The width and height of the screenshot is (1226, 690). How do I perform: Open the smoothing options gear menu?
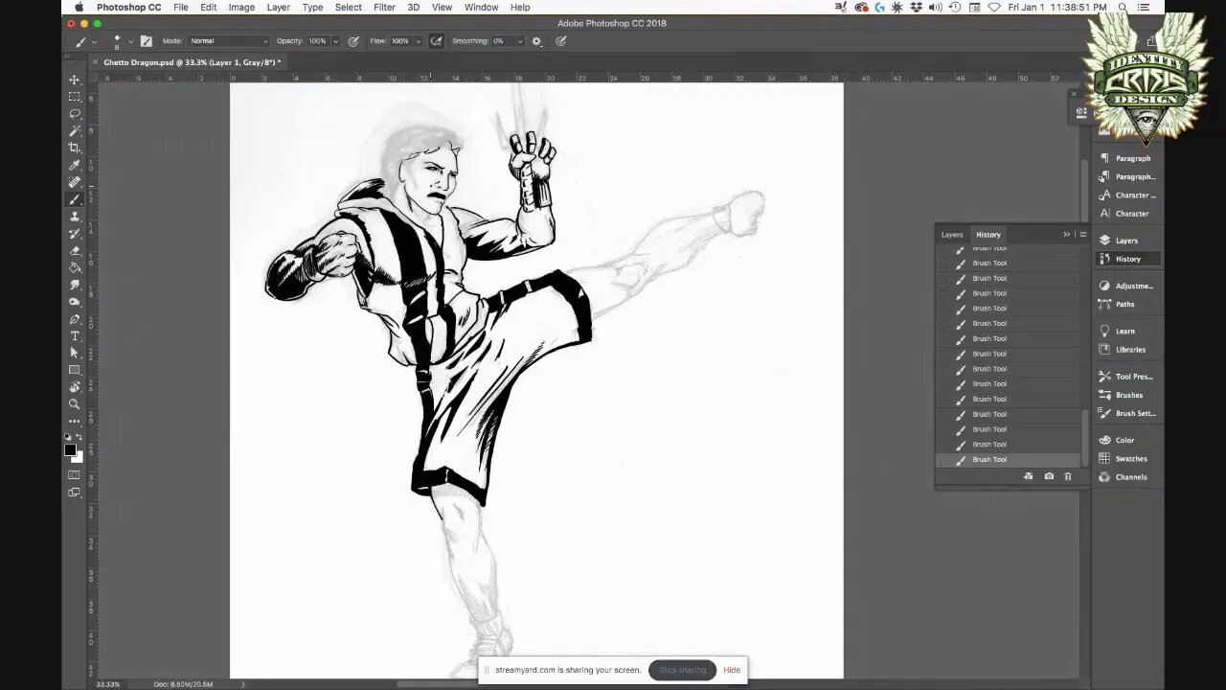tap(536, 41)
